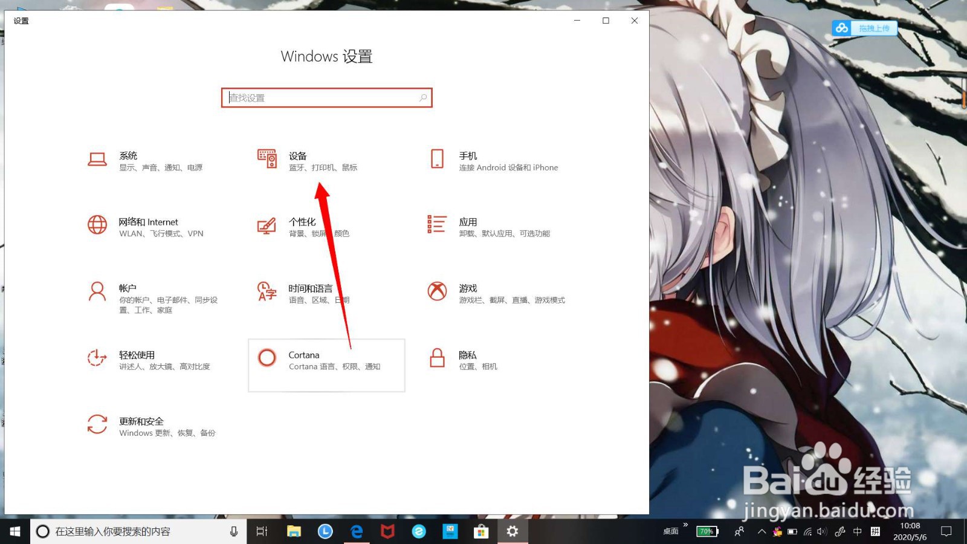Open the Action Center notifications icon

(946, 531)
